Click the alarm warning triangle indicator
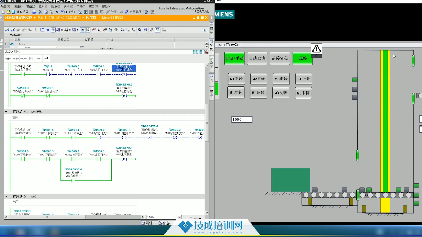The width and height of the screenshot is (422, 237). pyautogui.click(x=316, y=49)
